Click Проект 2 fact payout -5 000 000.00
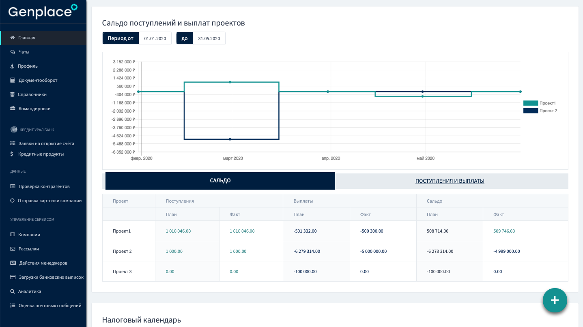 click(x=373, y=251)
